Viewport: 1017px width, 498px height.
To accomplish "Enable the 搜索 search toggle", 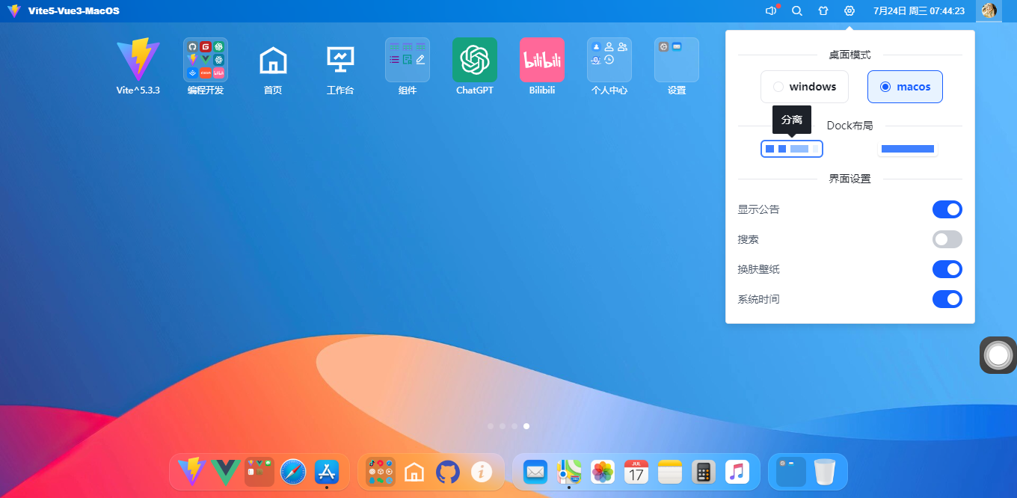I will (947, 239).
